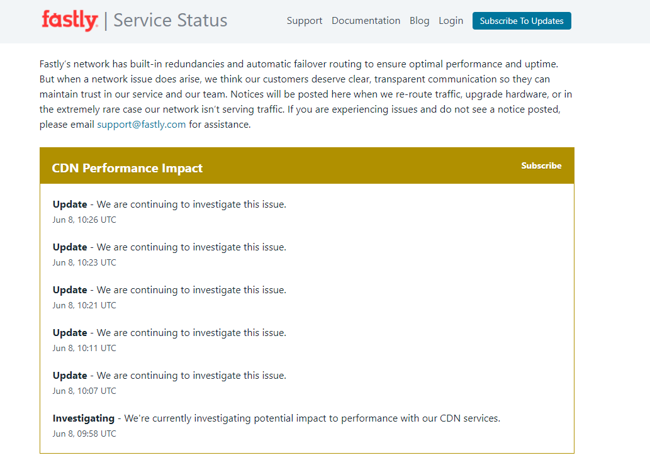Click the intro paragraph about Fastly's network
Viewport: 650px width, 465px height.
(x=306, y=94)
